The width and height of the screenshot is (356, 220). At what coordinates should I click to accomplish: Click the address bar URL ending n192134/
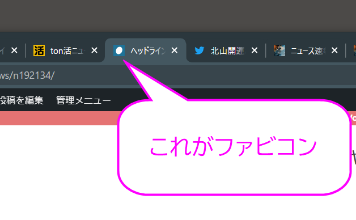point(27,75)
